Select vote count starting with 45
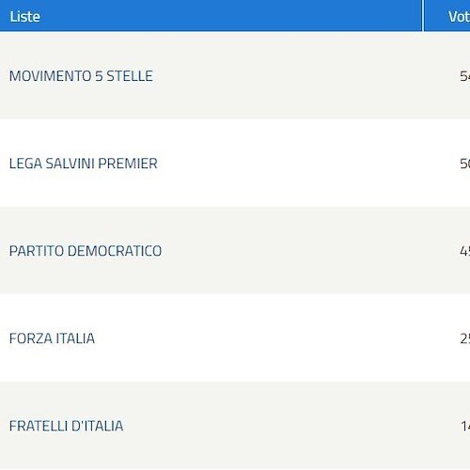The height and width of the screenshot is (470, 470). coord(465,251)
